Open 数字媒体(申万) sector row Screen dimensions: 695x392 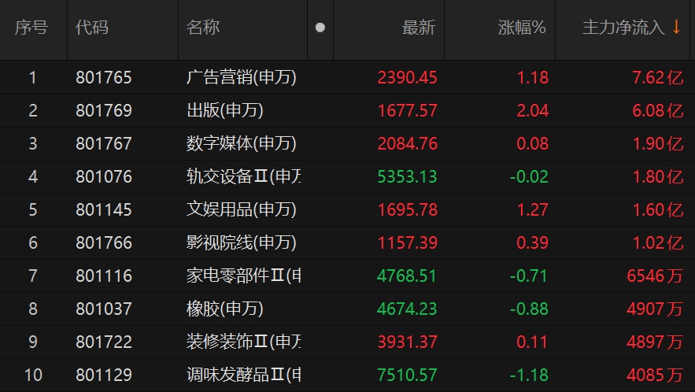click(241, 144)
